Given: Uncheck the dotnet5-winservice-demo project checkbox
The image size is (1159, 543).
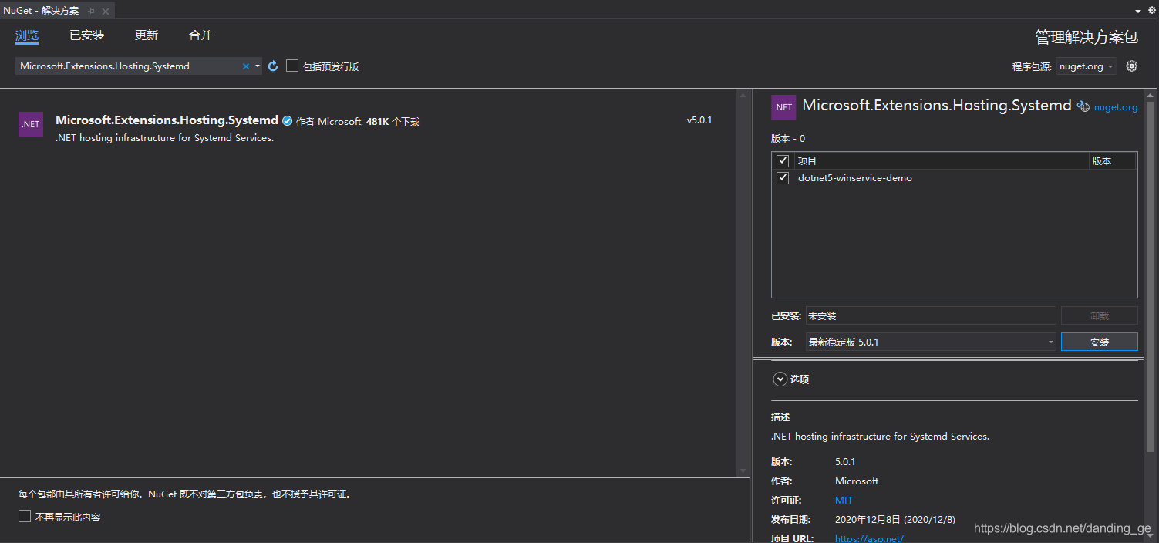Looking at the screenshot, I should 783,178.
